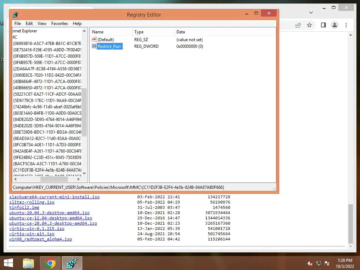This screenshot has width=360, height=270.
Task: Open the virtio-win-alt.iso link
Action: pos(32,234)
